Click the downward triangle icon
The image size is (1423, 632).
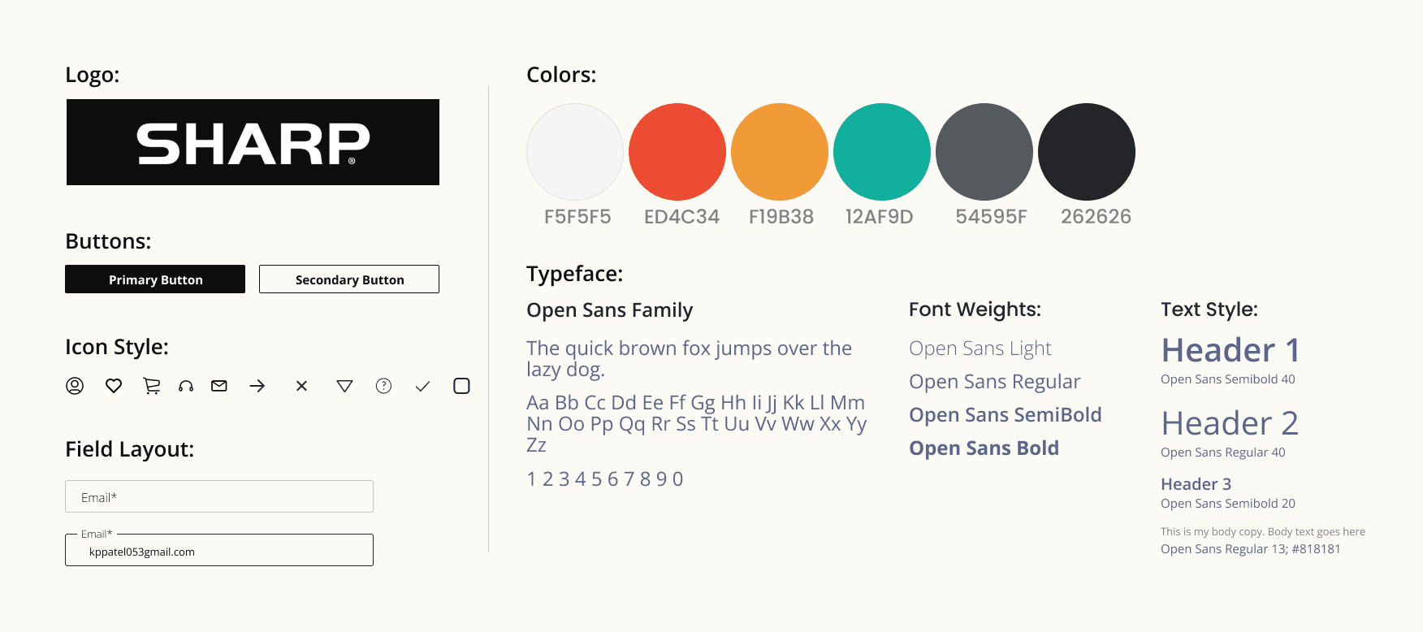[x=344, y=386]
